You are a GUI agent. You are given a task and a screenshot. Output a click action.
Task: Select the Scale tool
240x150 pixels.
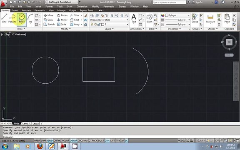tap(62, 24)
